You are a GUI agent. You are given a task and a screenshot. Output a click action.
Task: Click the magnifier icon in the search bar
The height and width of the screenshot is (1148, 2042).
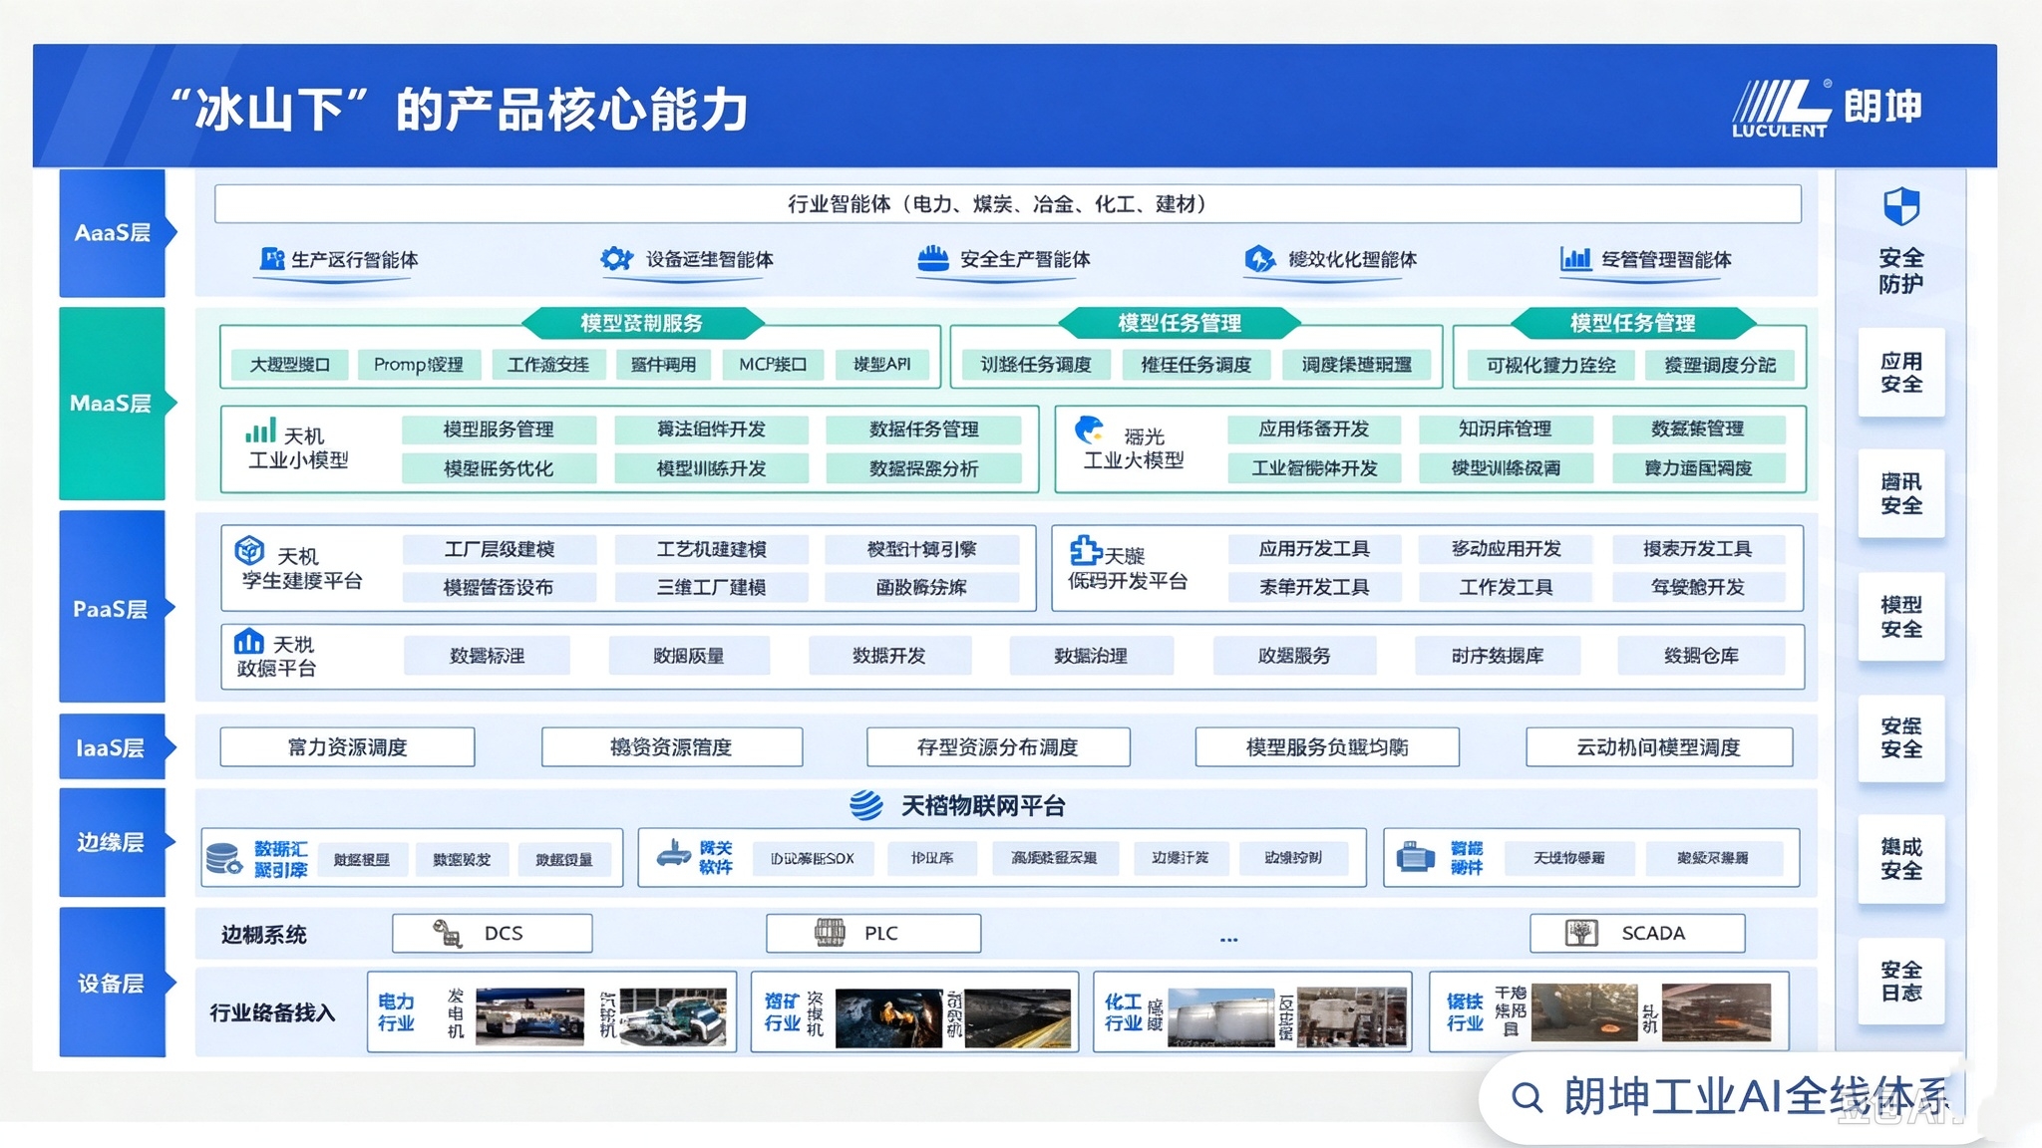click(1527, 1097)
